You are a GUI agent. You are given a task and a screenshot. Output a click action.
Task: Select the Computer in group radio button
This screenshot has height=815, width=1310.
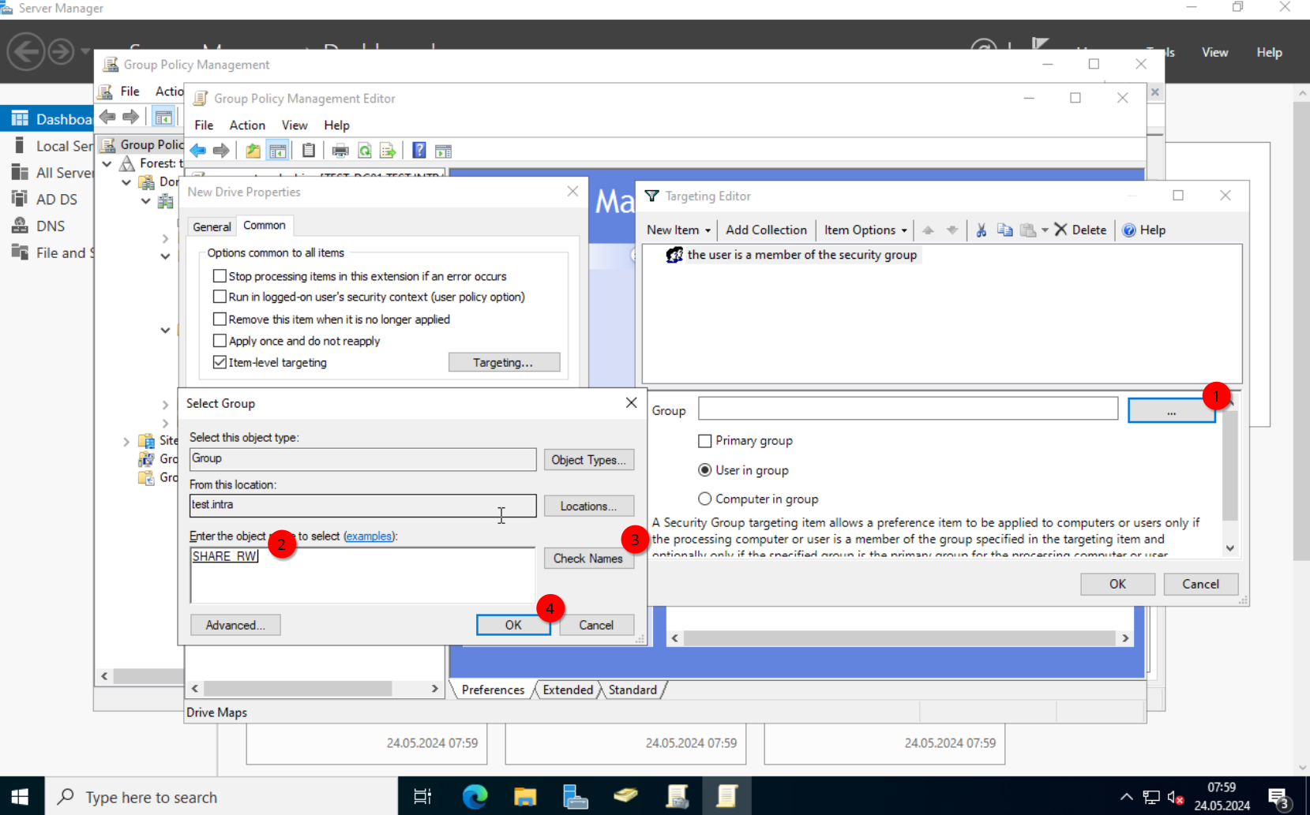705,499
